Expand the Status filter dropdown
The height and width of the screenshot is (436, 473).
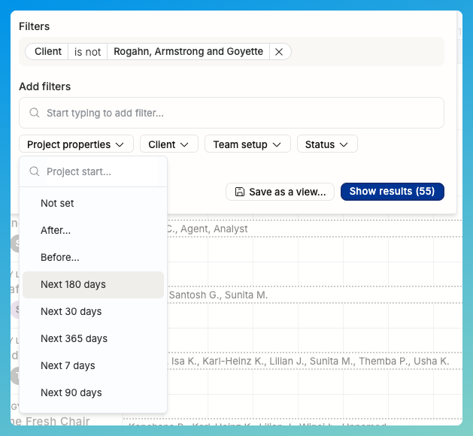pos(326,144)
